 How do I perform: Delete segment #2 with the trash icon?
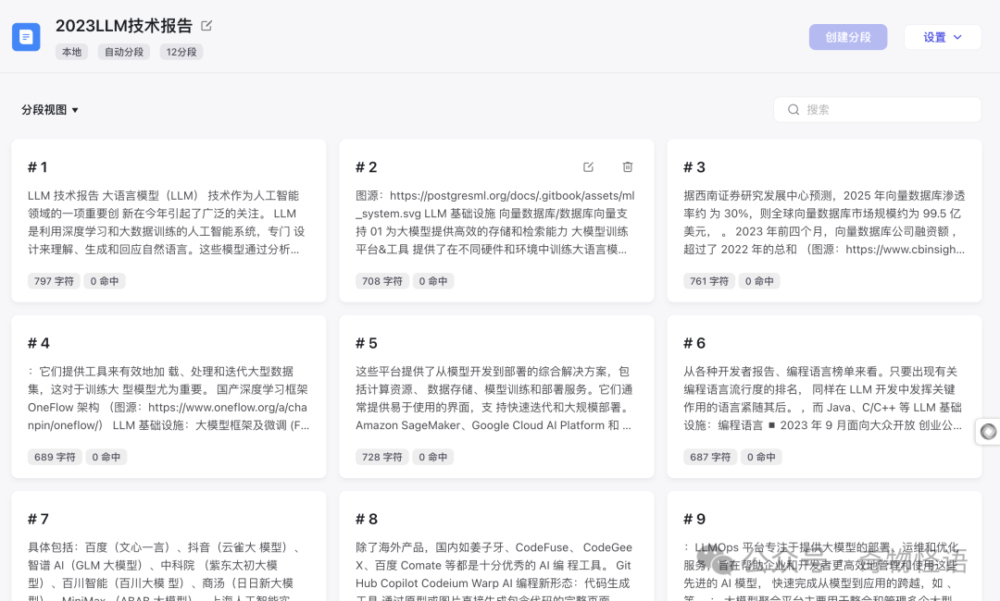point(628,167)
